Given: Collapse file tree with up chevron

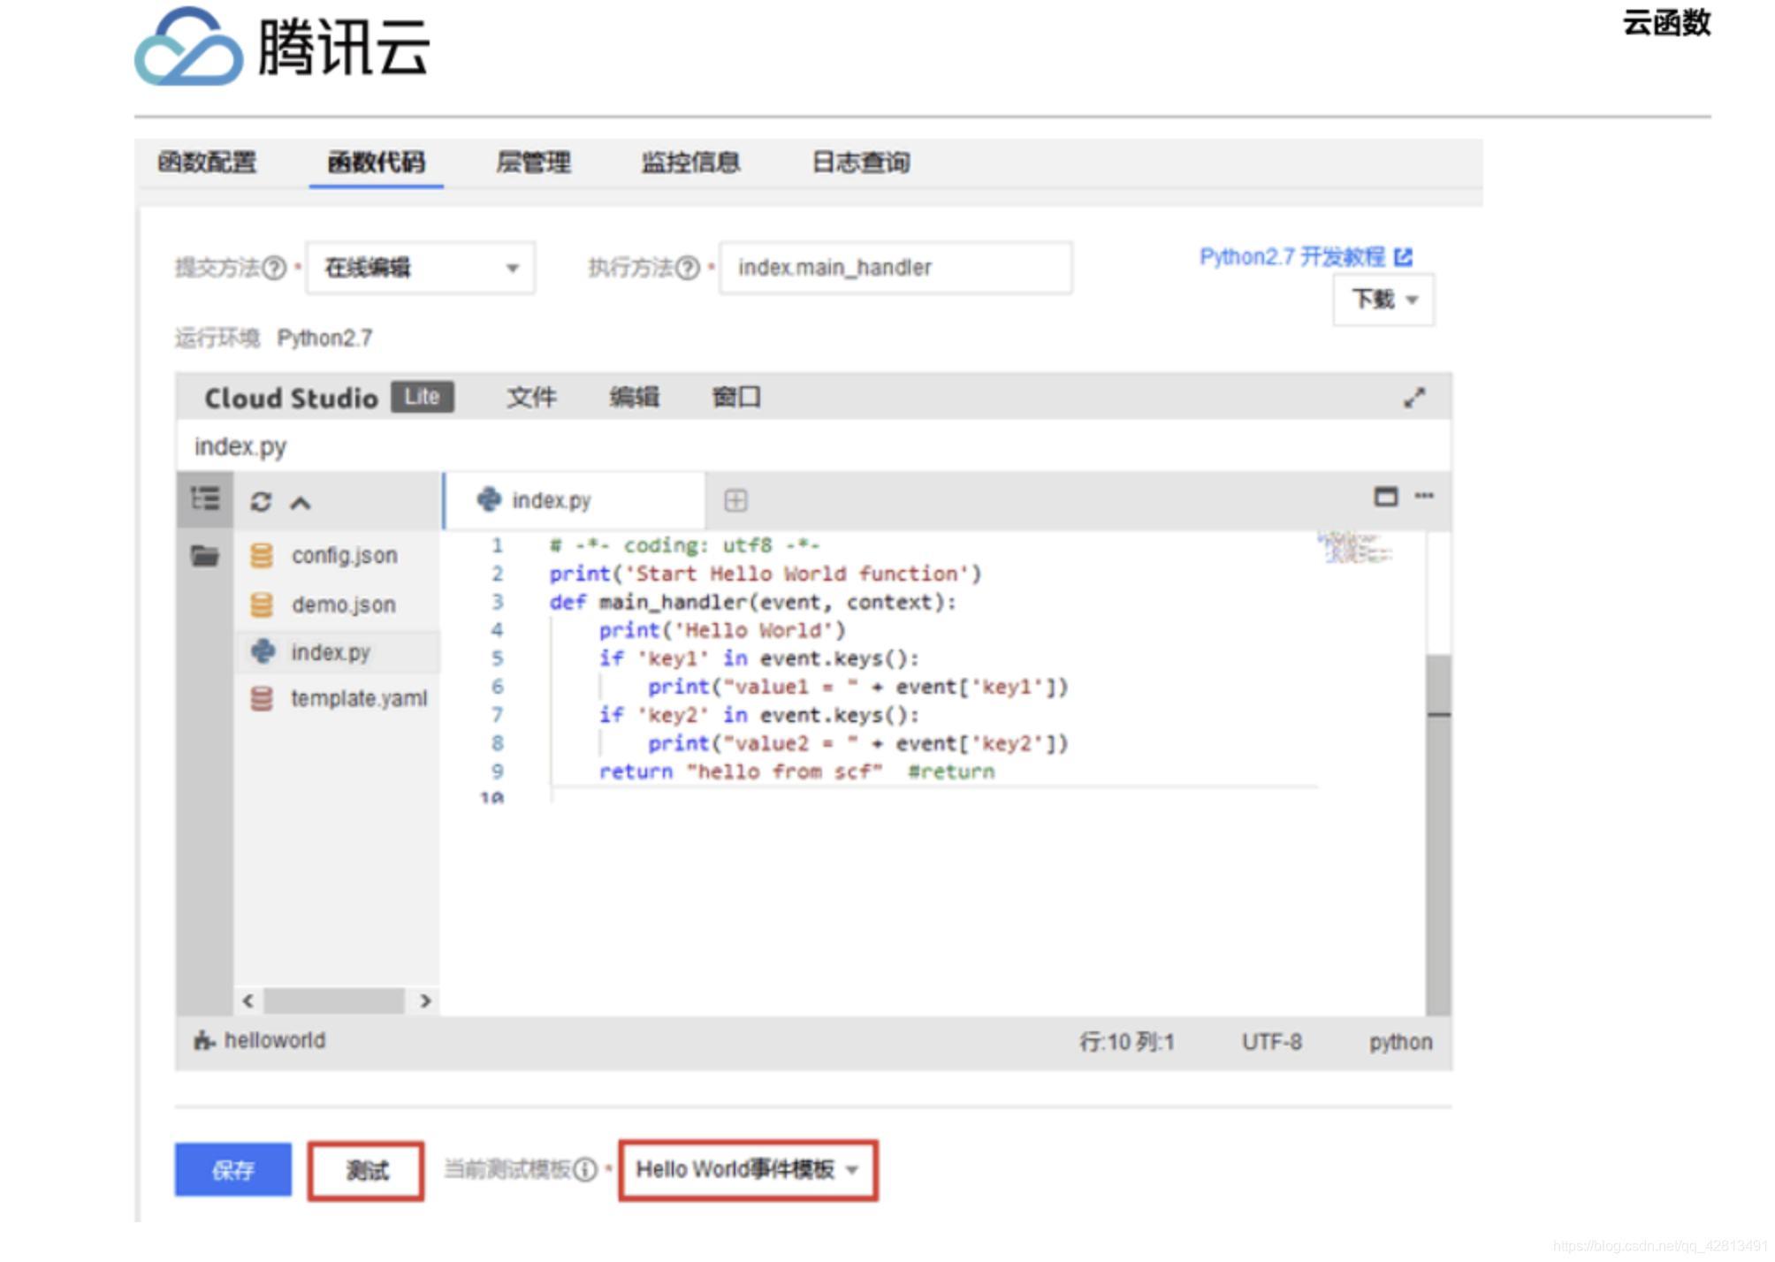Looking at the screenshot, I should pyautogui.click(x=301, y=503).
